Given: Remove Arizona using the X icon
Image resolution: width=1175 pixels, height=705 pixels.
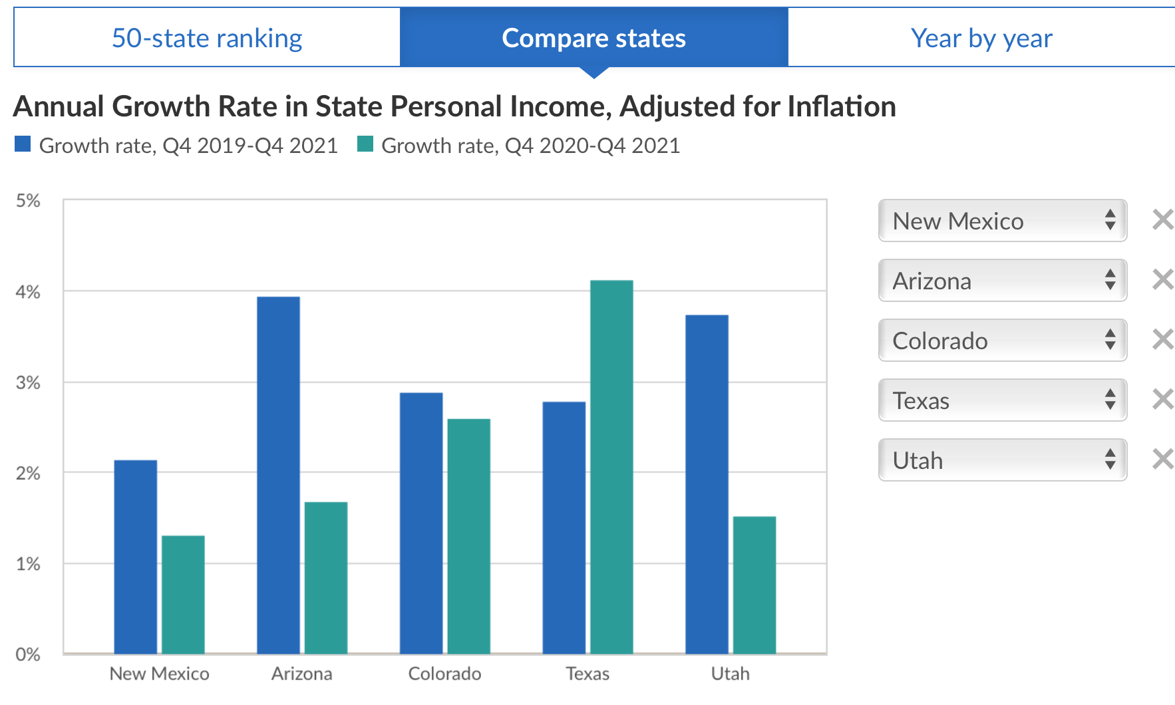Looking at the screenshot, I should point(1162,279).
